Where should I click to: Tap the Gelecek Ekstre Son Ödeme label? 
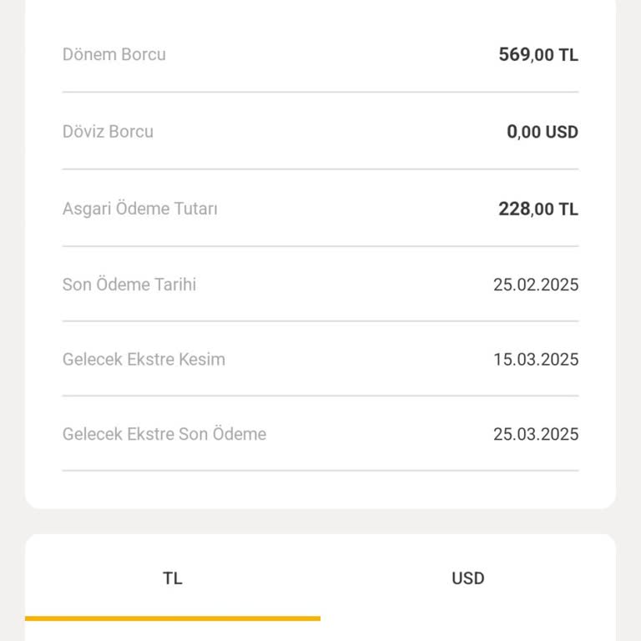tap(164, 434)
